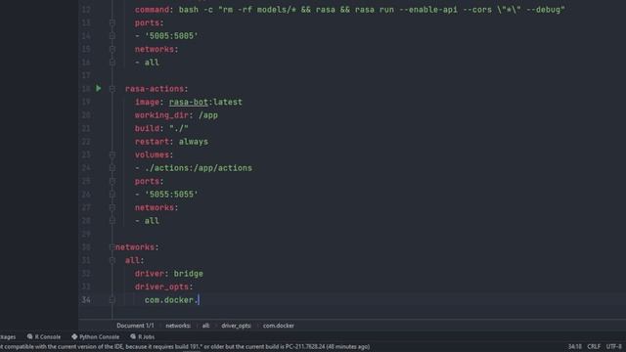This screenshot has height=352, width=626.
Task: Open the R Jobs tool window
Action: [x=143, y=336]
